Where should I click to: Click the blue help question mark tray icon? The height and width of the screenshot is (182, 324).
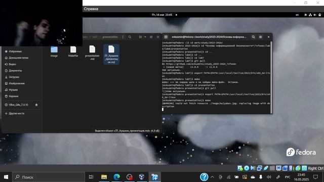point(204,177)
